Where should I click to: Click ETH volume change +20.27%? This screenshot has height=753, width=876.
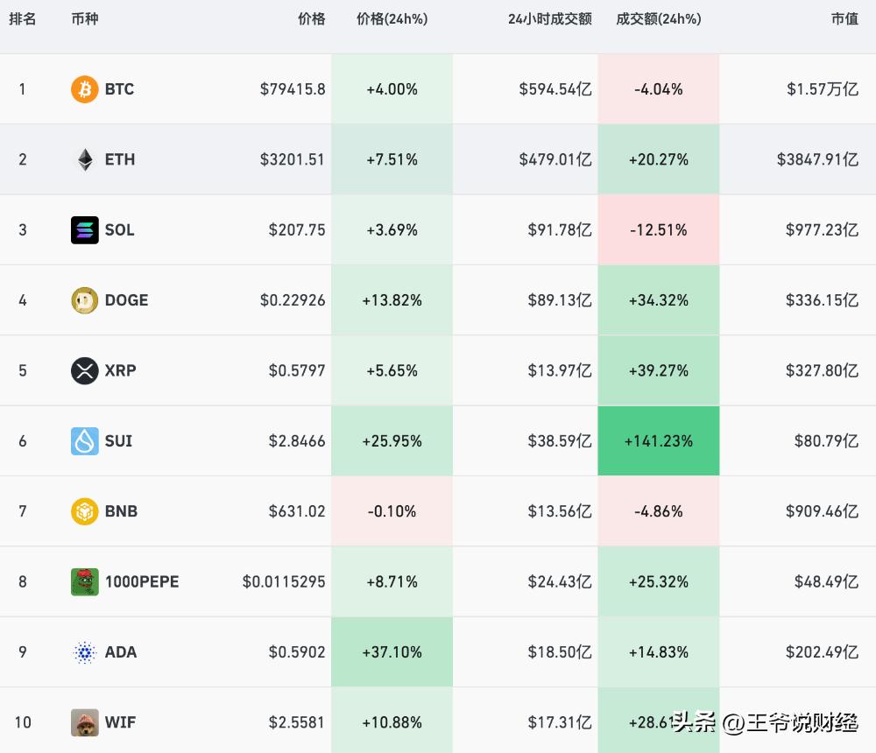point(659,159)
